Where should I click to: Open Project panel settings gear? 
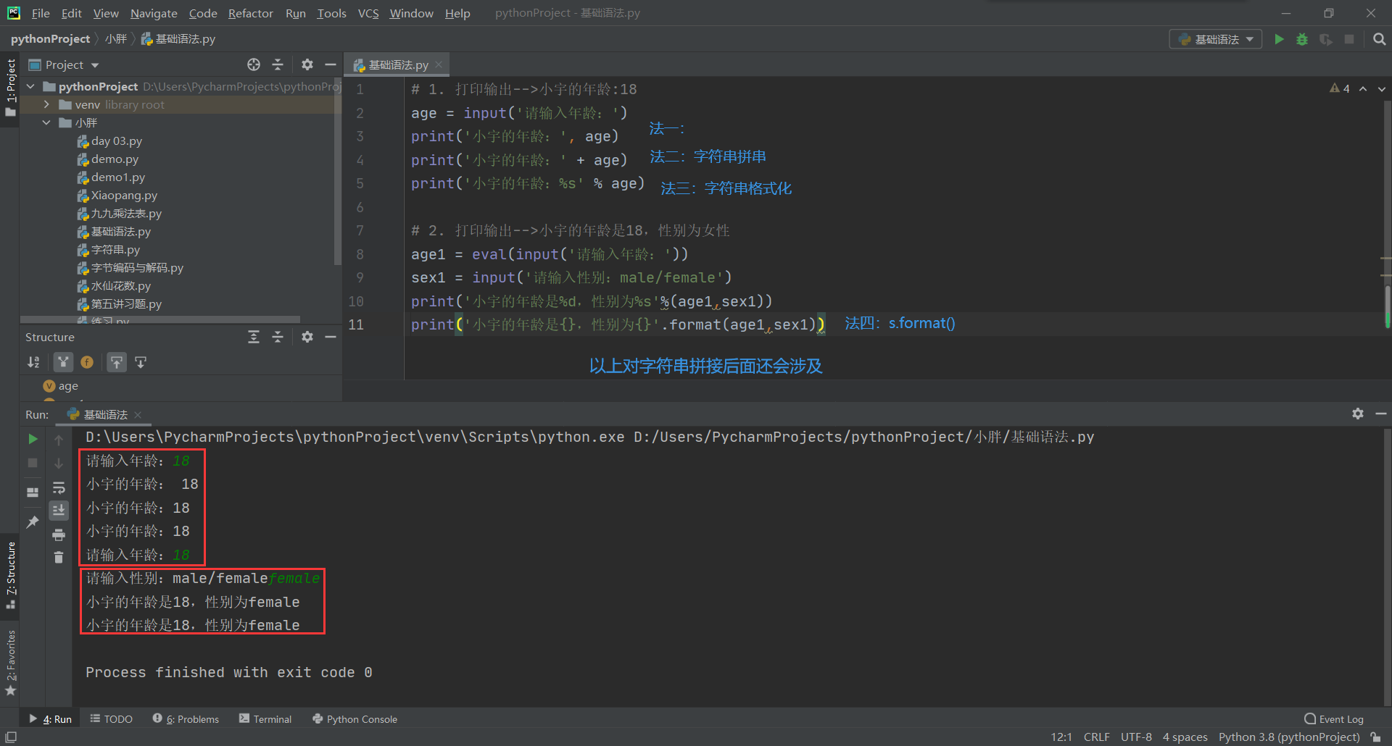307,64
